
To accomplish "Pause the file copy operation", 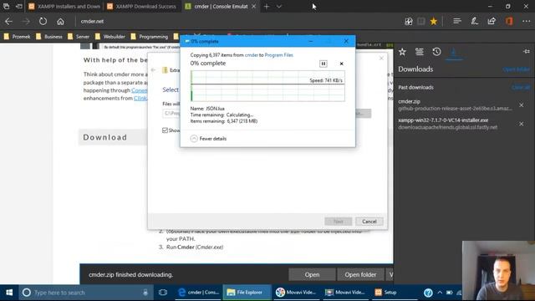I will click(x=323, y=64).
